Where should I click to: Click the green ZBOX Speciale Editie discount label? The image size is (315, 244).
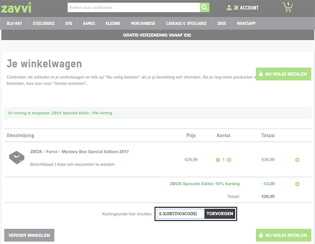pyautogui.click(x=205, y=184)
